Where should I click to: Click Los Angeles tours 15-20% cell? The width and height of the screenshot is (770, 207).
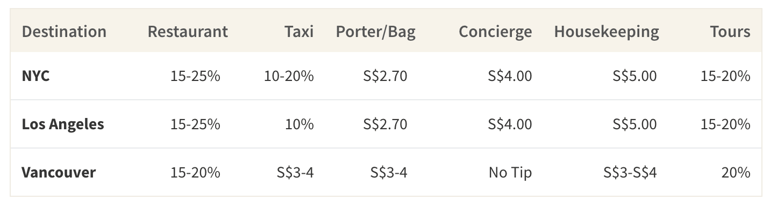point(725,124)
